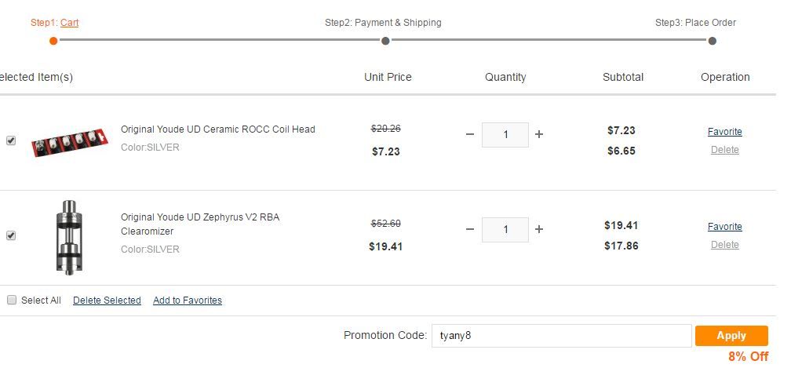
Task: Decrease quantity of Ceramic ROCC Coil Head
Action: tap(469, 134)
